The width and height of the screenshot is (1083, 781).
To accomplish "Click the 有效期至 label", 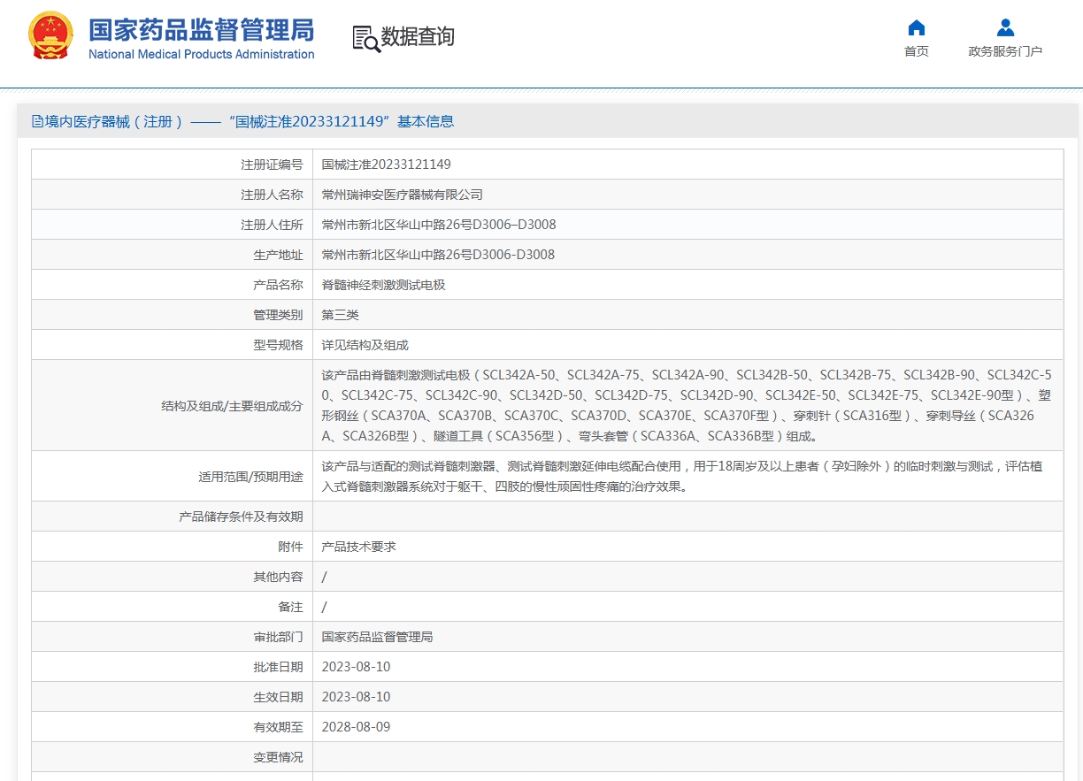I will coord(278,727).
